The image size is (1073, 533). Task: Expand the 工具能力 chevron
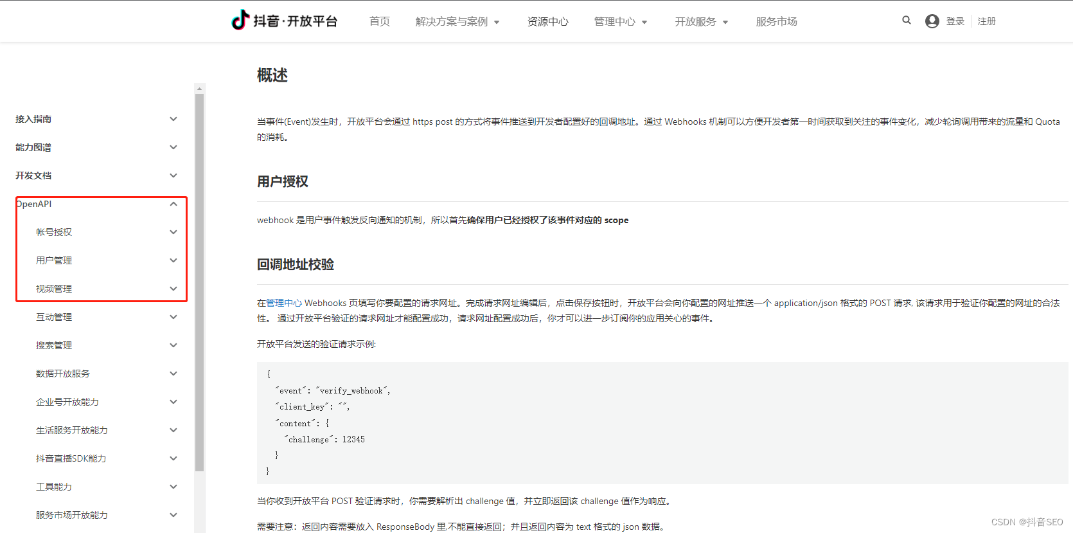tap(173, 487)
